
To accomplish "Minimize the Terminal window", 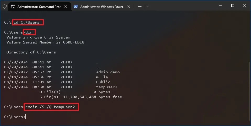I will pyautogui.click(x=221, y=6).
